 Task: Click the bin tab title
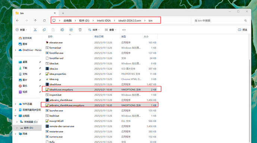pyautogui.click(x=22, y=13)
